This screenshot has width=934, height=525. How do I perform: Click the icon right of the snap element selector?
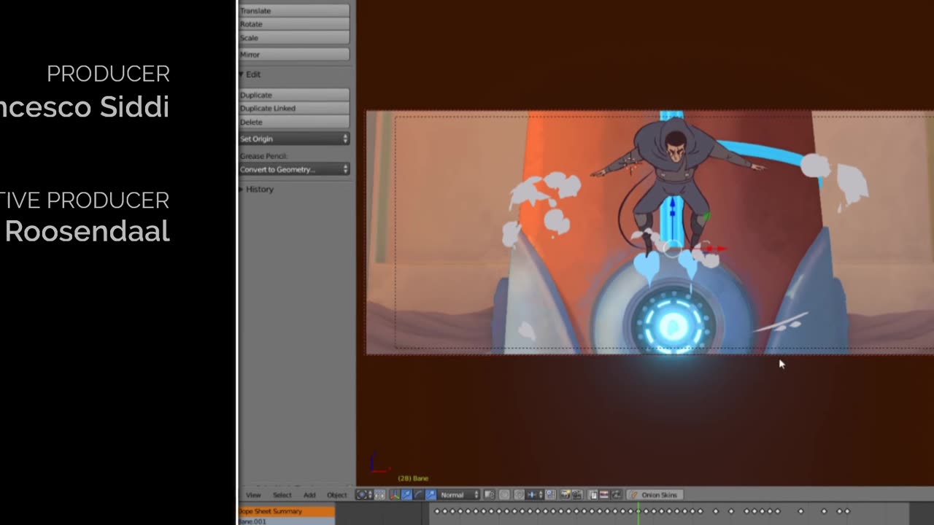pyautogui.click(x=550, y=494)
